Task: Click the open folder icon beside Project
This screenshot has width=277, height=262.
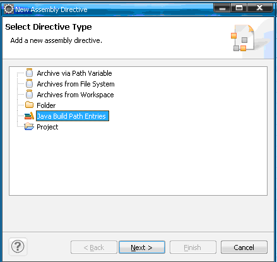Action: (29, 127)
